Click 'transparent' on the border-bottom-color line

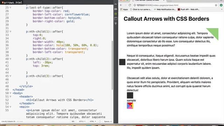coord(77,49)
